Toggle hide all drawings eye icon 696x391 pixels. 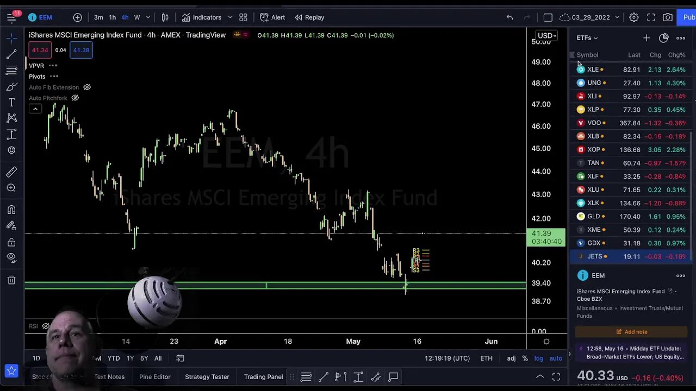11,258
